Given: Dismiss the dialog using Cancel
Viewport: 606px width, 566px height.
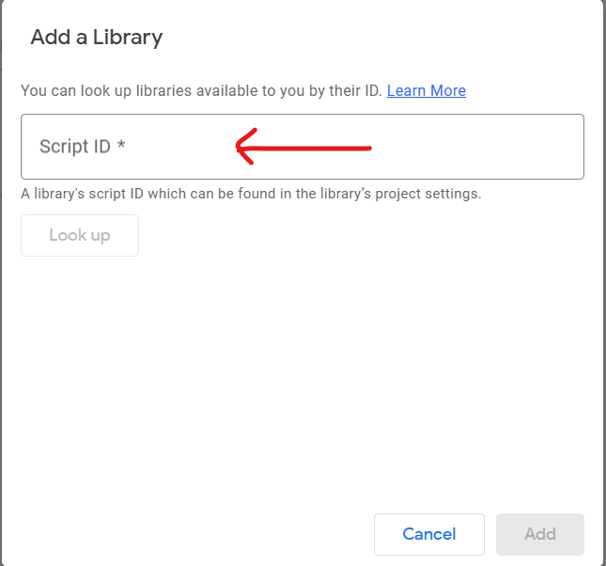Looking at the screenshot, I should [x=429, y=534].
